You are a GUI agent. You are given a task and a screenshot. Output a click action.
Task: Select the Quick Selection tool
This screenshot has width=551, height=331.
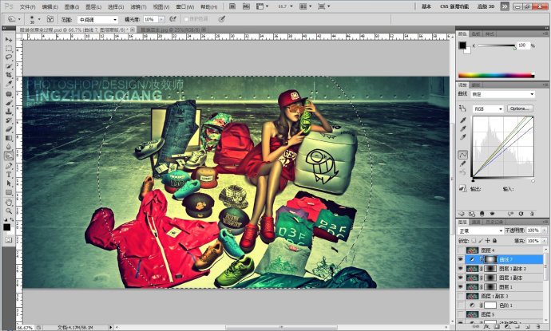pos(9,65)
